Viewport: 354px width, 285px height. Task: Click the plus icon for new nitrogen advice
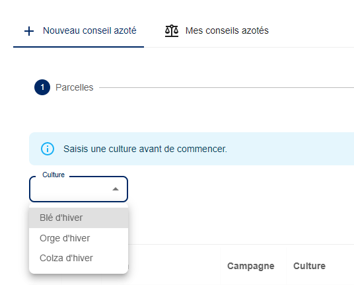29,31
